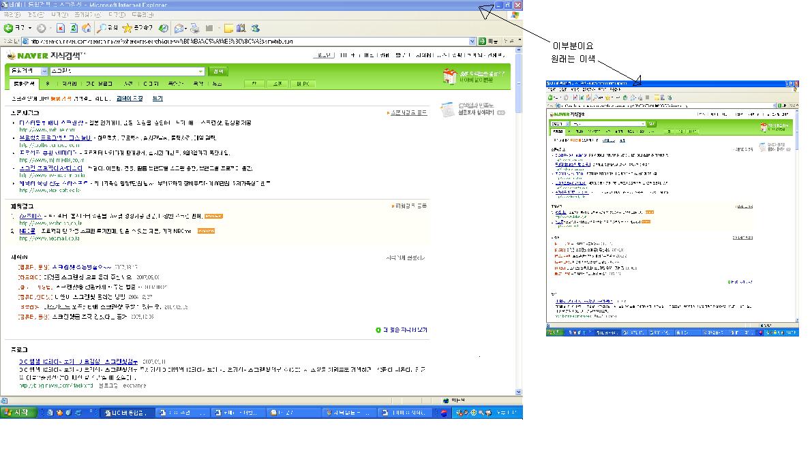Click the Print printer icon
Viewport: 812px width, 457px height.
point(195,28)
